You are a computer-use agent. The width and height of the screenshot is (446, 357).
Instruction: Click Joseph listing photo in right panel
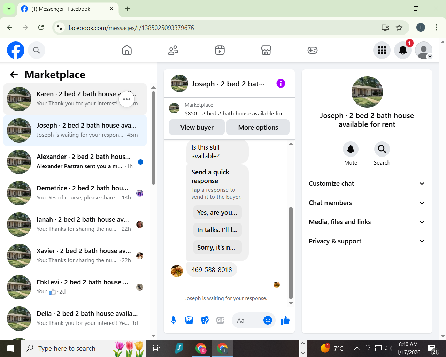coord(367,92)
